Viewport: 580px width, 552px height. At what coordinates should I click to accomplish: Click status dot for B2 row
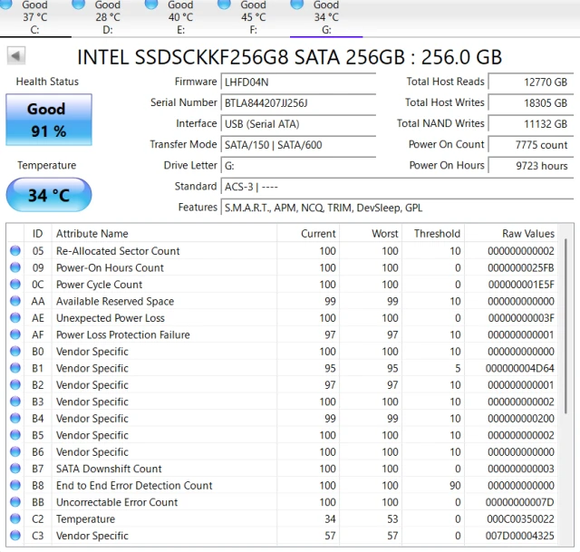pos(15,384)
